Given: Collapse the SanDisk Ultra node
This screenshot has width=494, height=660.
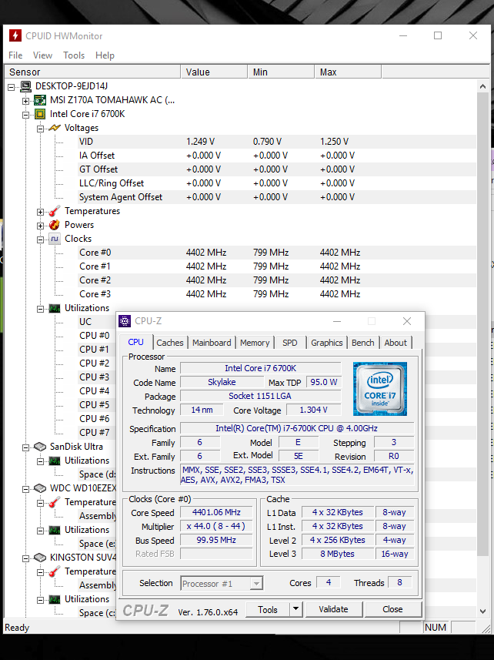Looking at the screenshot, I should coord(26,448).
